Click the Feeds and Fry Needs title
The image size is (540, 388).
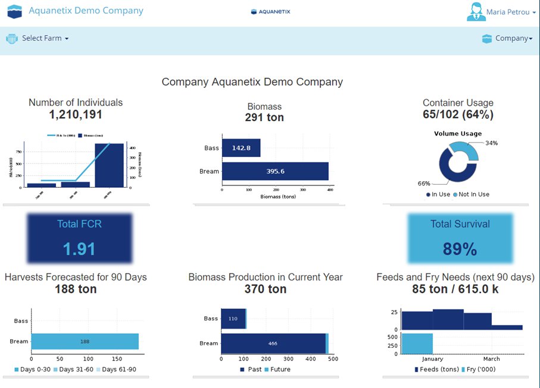[x=455, y=277]
